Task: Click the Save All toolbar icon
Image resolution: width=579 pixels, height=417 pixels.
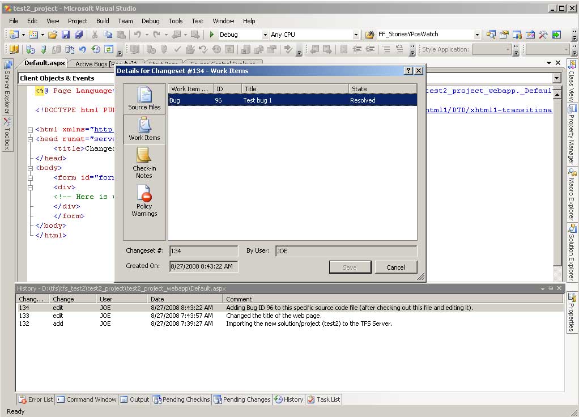Action: [x=79, y=35]
